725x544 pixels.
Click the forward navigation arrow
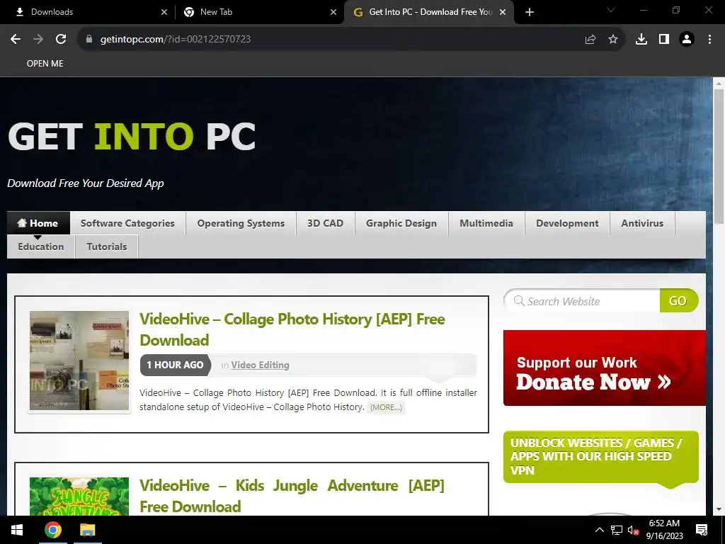[x=38, y=40]
